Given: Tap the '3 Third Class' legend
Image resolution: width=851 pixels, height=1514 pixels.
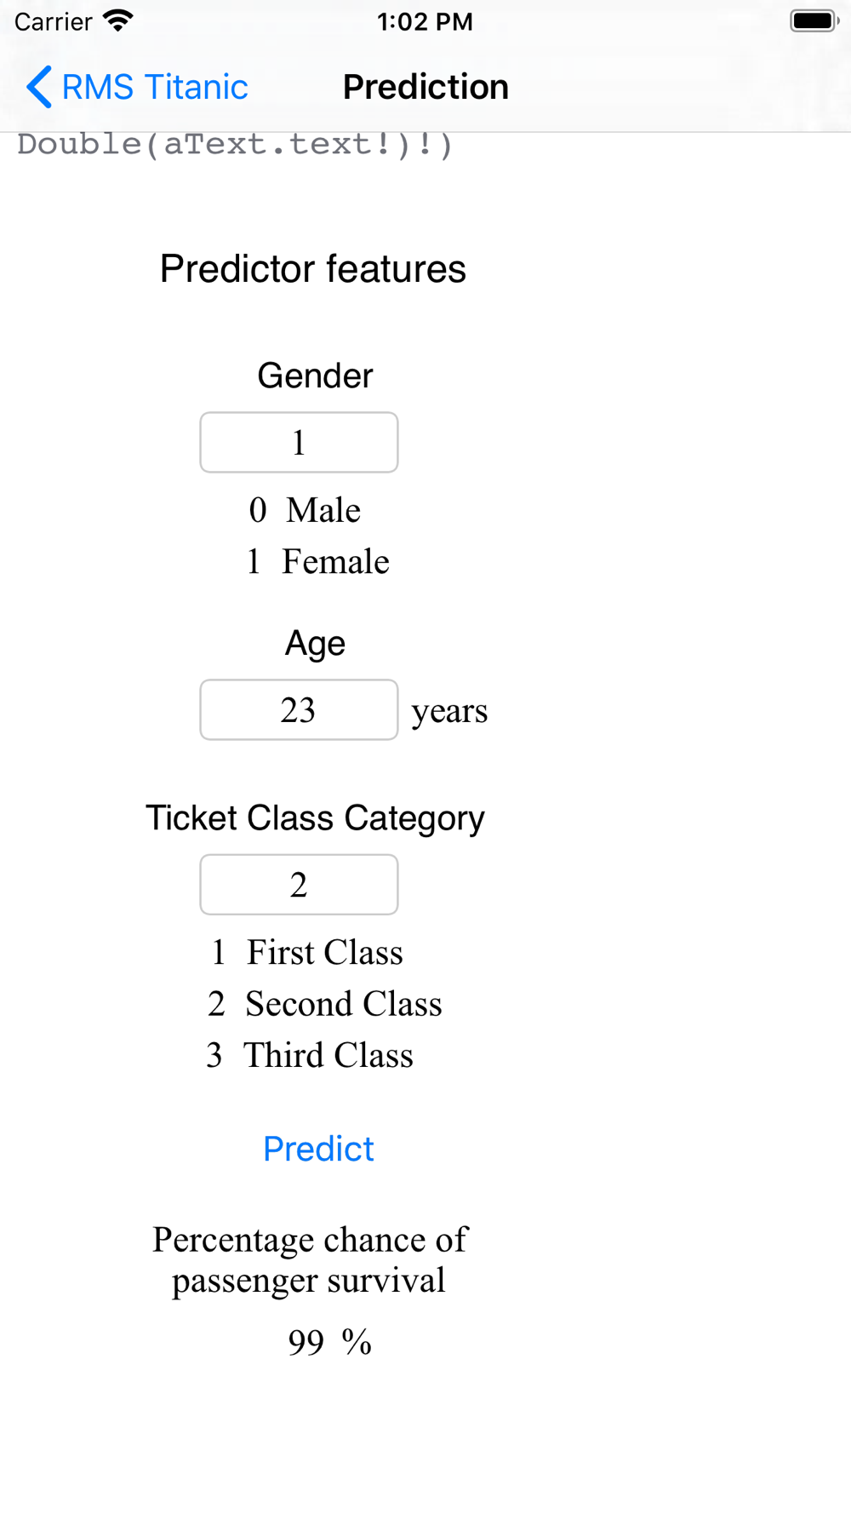Looking at the screenshot, I should [310, 1055].
